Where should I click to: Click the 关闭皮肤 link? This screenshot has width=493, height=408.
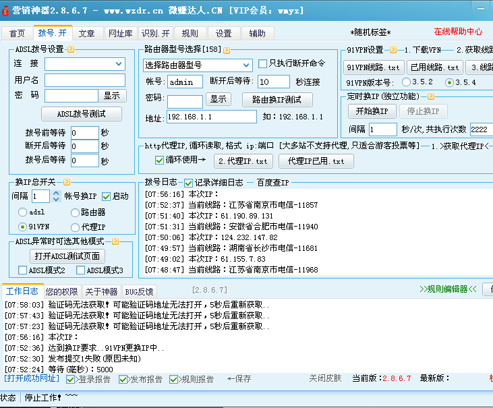pos(325,378)
